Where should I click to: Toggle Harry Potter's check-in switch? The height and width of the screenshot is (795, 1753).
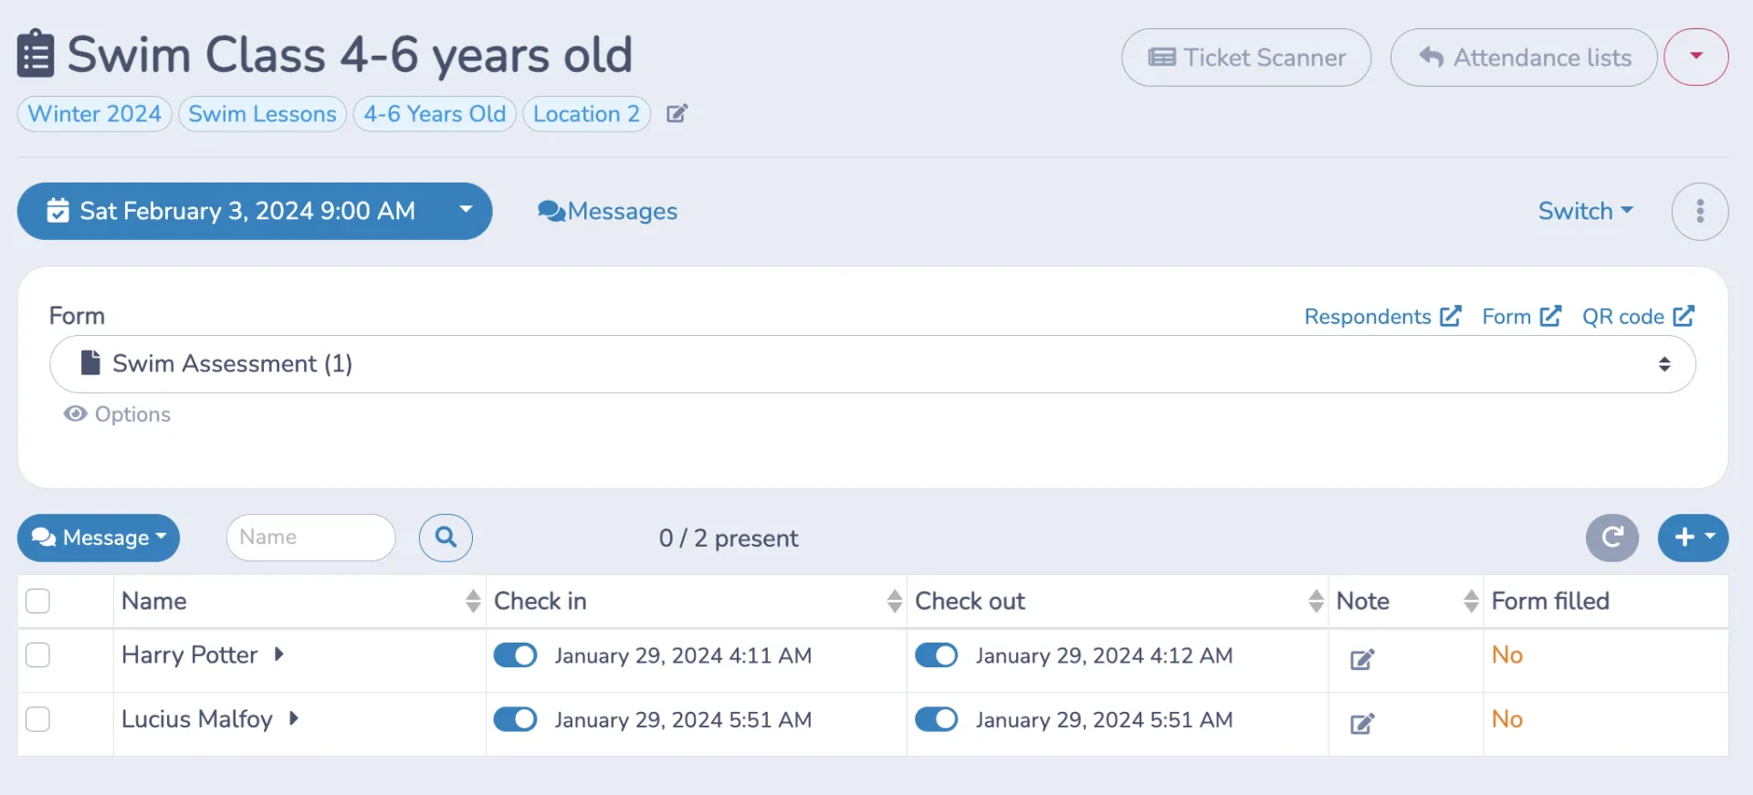[x=515, y=655]
